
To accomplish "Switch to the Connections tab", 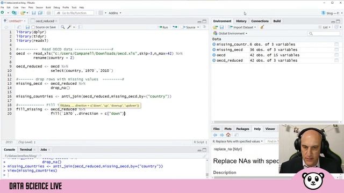I will pyautogui.click(x=260, y=21).
